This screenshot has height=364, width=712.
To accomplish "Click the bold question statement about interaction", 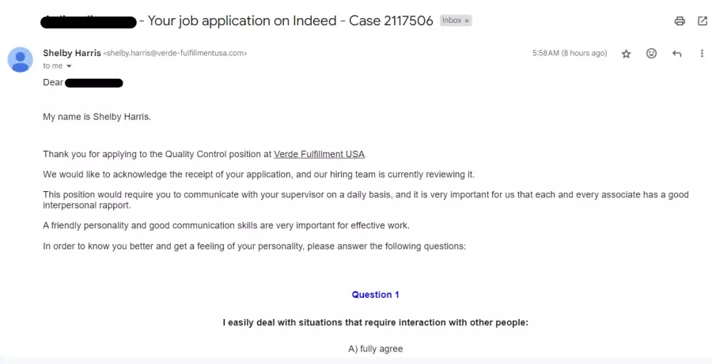I will coord(376,323).
